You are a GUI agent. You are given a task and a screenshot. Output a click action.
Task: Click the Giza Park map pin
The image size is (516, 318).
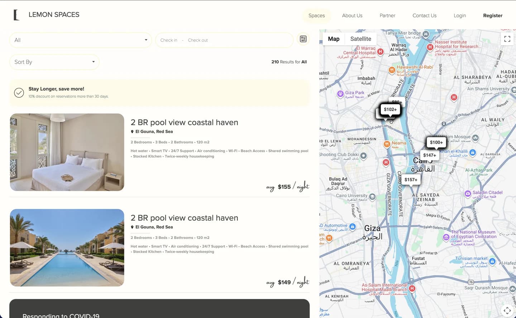tap(340, 94)
